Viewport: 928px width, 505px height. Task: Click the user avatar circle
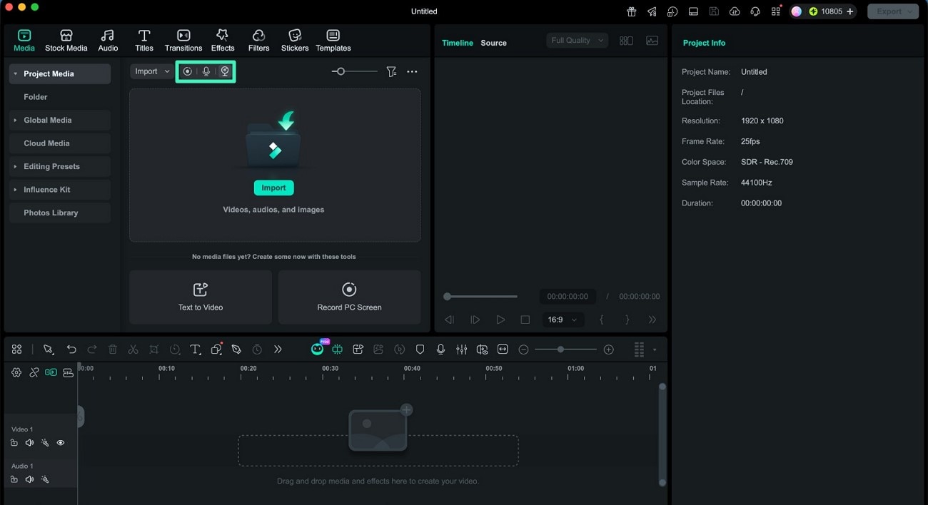[797, 11]
